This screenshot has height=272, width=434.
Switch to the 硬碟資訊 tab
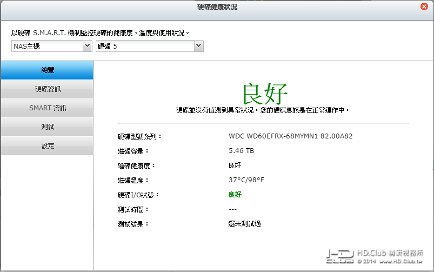pos(48,89)
